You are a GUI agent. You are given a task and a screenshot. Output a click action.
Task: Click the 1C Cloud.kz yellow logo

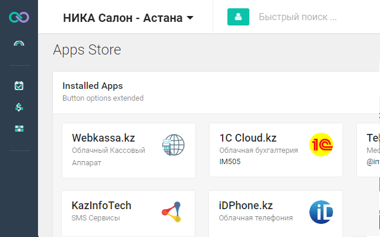[x=321, y=145]
